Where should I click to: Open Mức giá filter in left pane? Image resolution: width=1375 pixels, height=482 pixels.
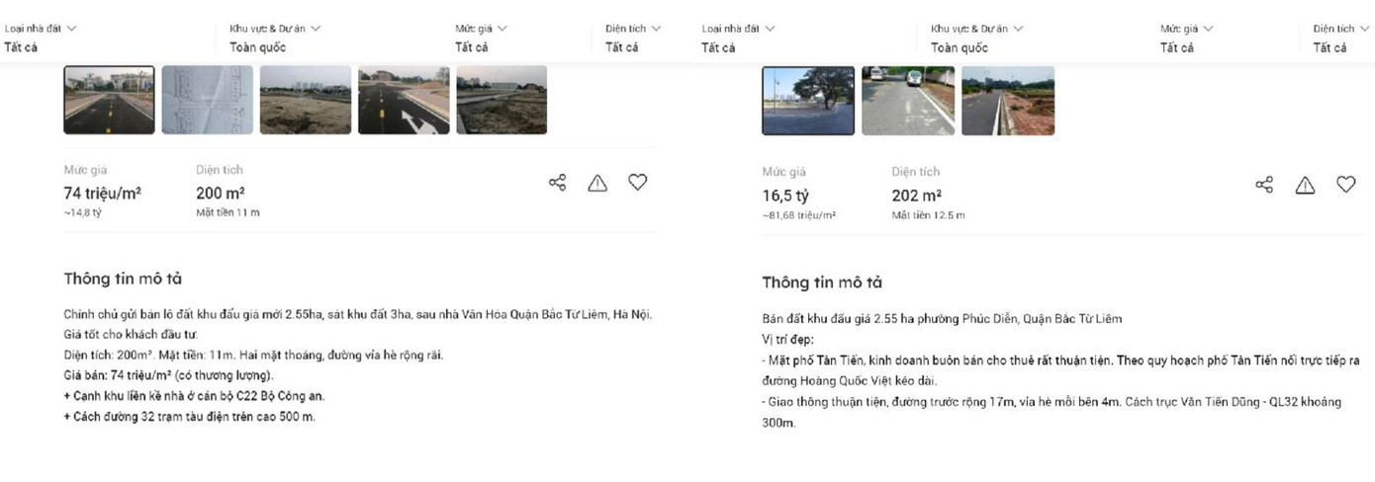[481, 37]
